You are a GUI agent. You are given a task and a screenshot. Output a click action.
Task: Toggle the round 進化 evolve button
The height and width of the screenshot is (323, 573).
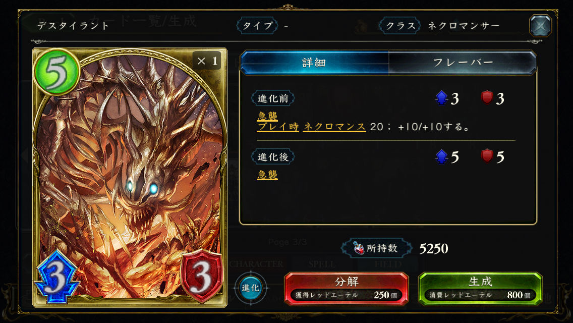[251, 288]
